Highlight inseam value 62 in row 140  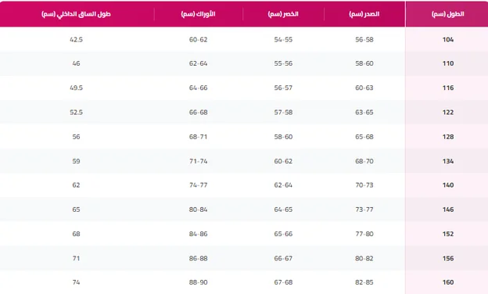coord(77,185)
